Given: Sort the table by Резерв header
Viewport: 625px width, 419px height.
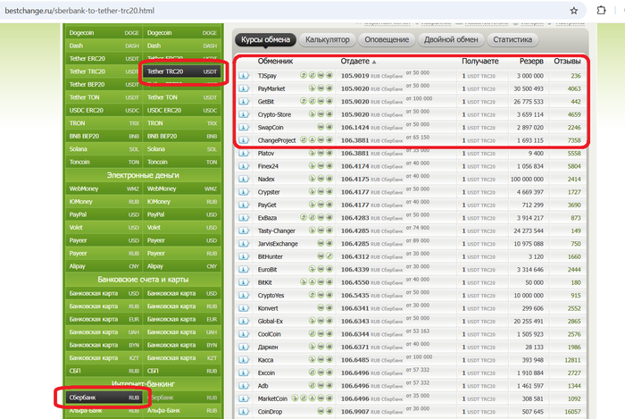Looking at the screenshot, I should (531, 62).
